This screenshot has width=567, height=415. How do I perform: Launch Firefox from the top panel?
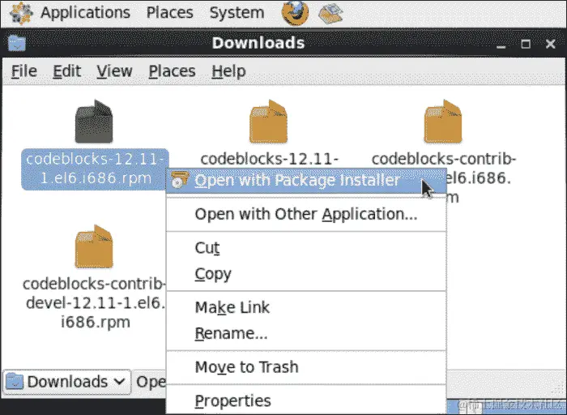[x=295, y=13]
